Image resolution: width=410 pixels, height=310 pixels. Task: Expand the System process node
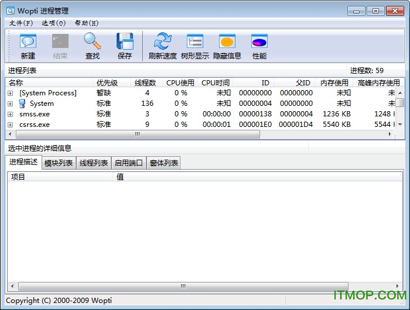pyautogui.click(x=10, y=104)
